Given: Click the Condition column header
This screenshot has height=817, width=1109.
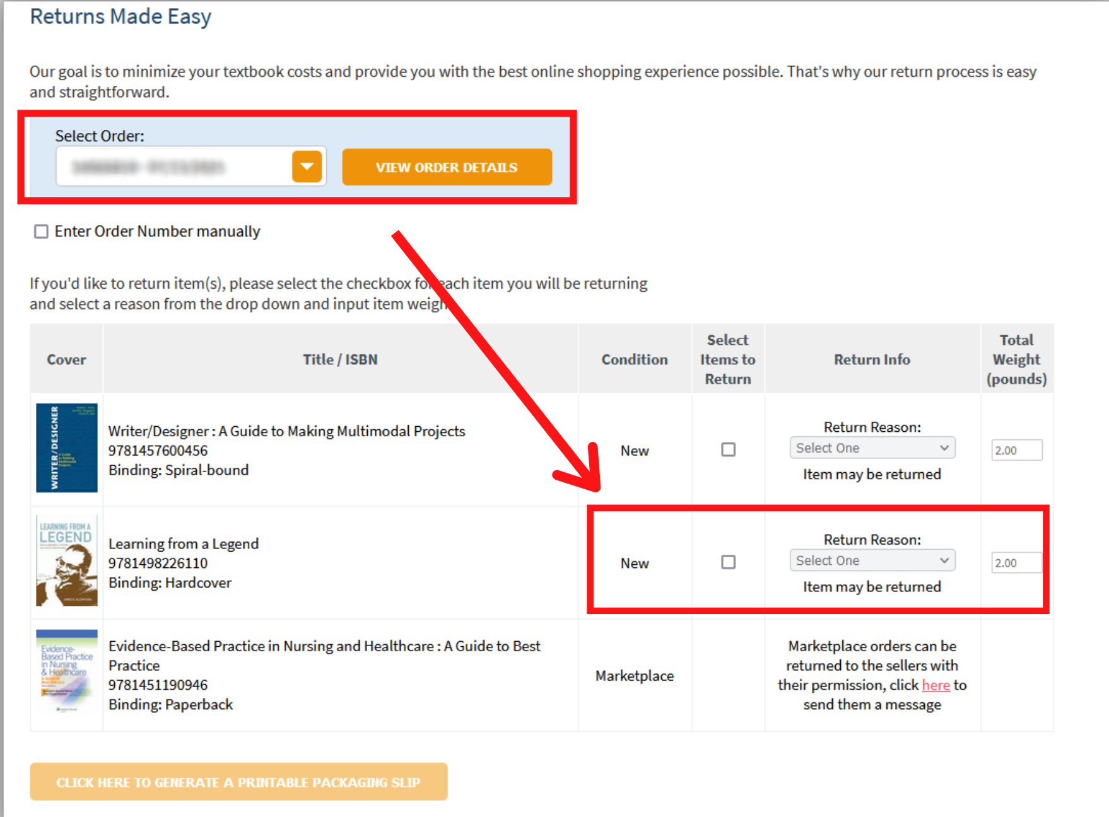Looking at the screenshot, I should pos(634,359).
